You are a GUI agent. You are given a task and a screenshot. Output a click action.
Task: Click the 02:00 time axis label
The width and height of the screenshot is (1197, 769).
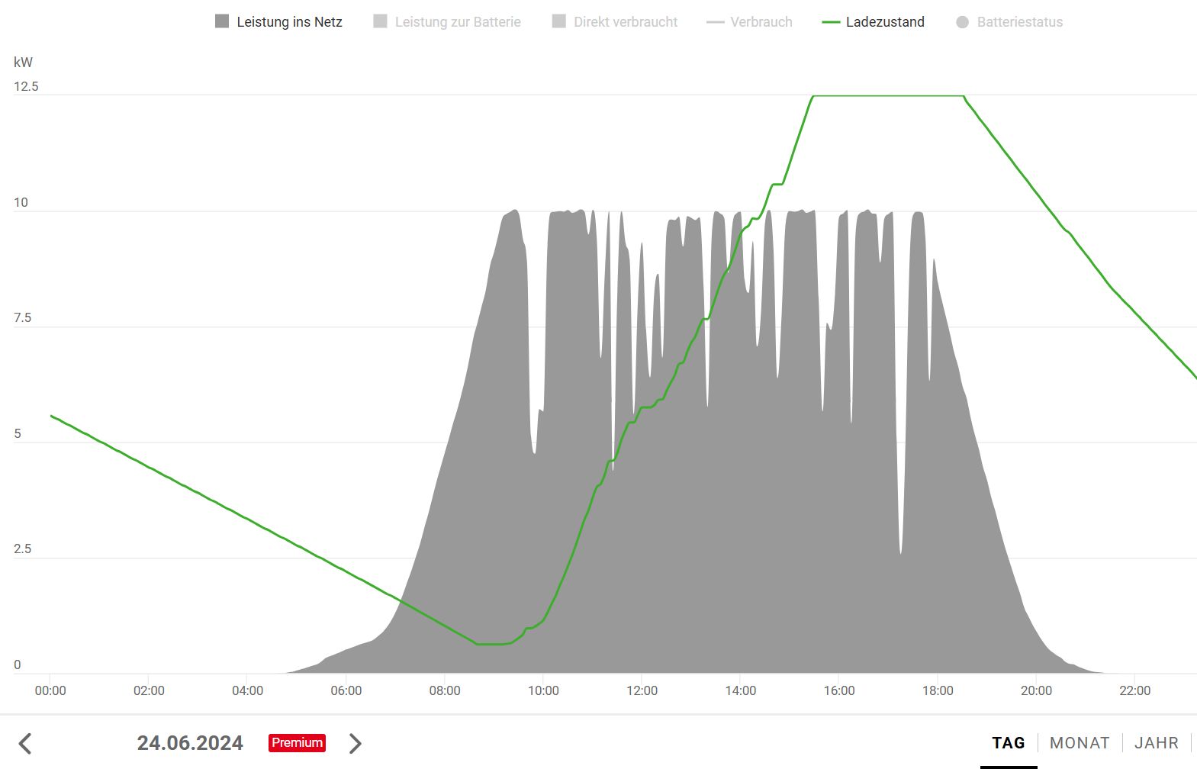(149, 690)
